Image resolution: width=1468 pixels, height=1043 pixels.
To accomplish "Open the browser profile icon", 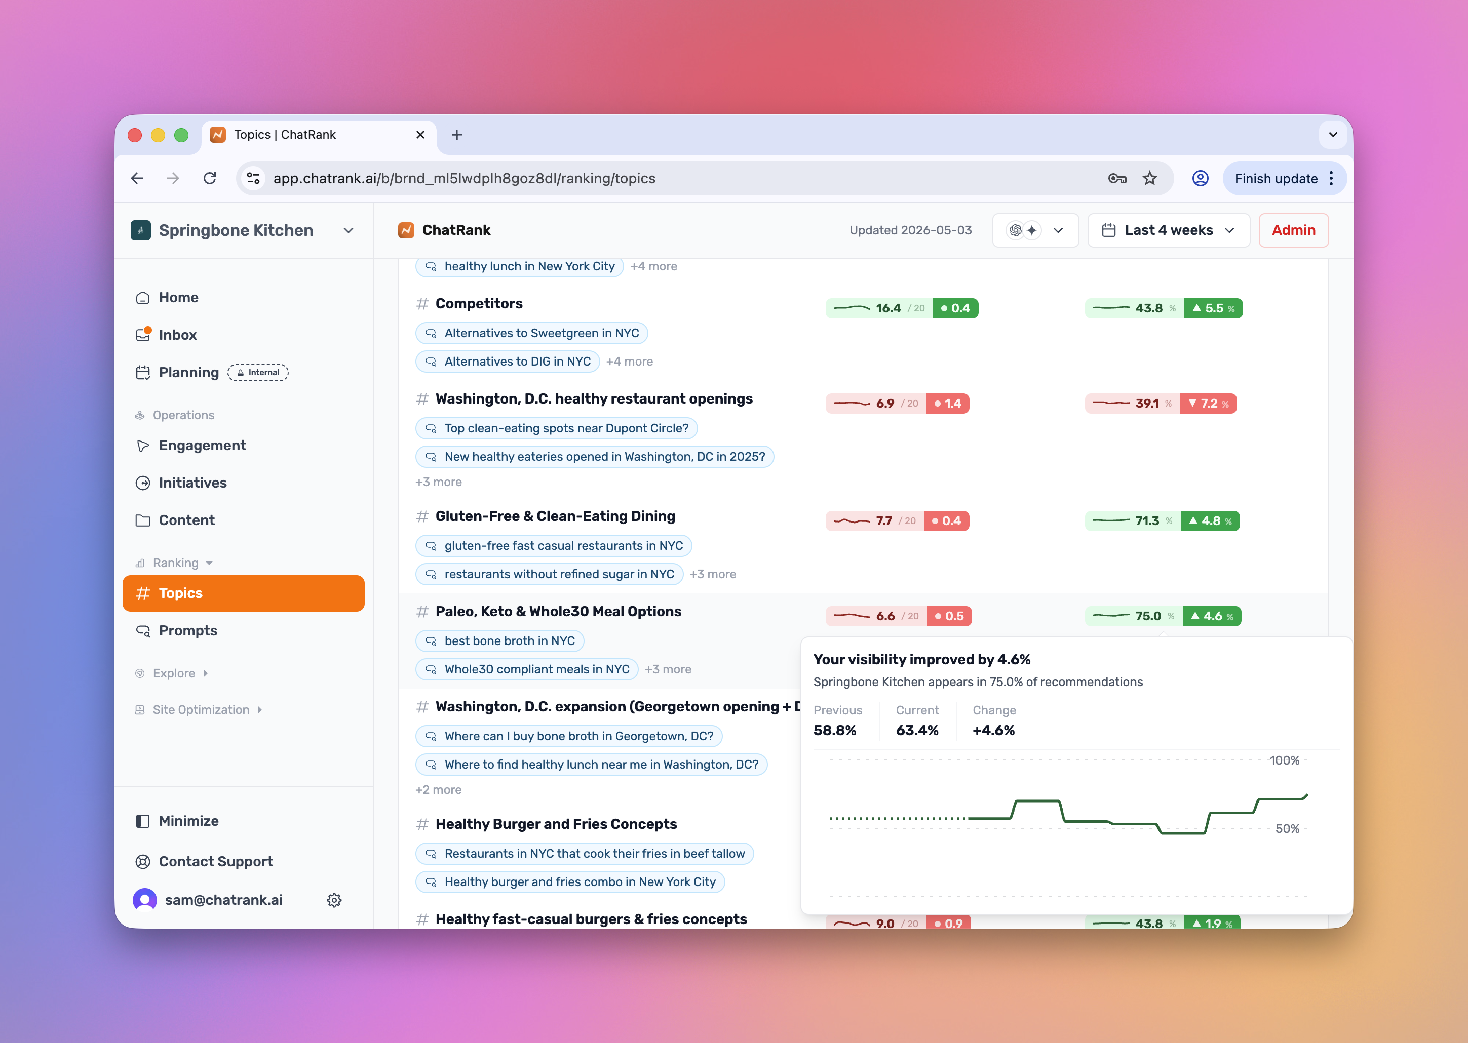I will pyautogui.click(x=1200, y=179).
